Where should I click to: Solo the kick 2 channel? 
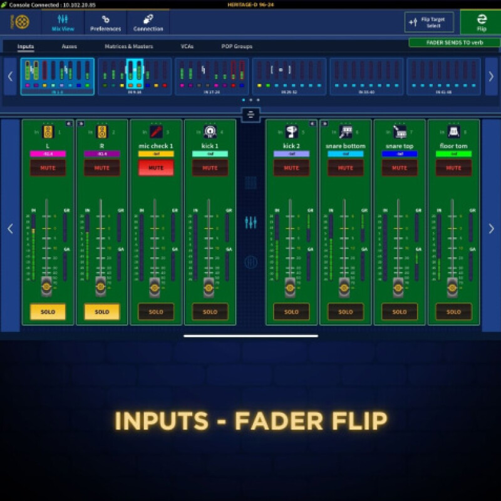(291, 311)
